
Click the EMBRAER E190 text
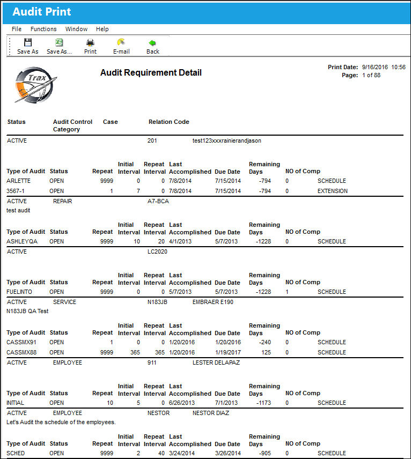[x=213, y=302]
